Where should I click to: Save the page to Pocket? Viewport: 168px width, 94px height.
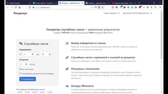click(96, 7)
